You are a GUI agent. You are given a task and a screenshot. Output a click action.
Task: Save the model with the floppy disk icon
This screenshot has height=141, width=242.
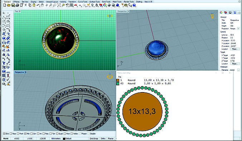click(x=13, y=5)
